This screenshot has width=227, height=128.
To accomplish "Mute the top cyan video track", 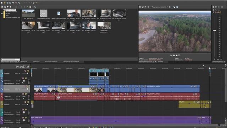I will [25, 71].
